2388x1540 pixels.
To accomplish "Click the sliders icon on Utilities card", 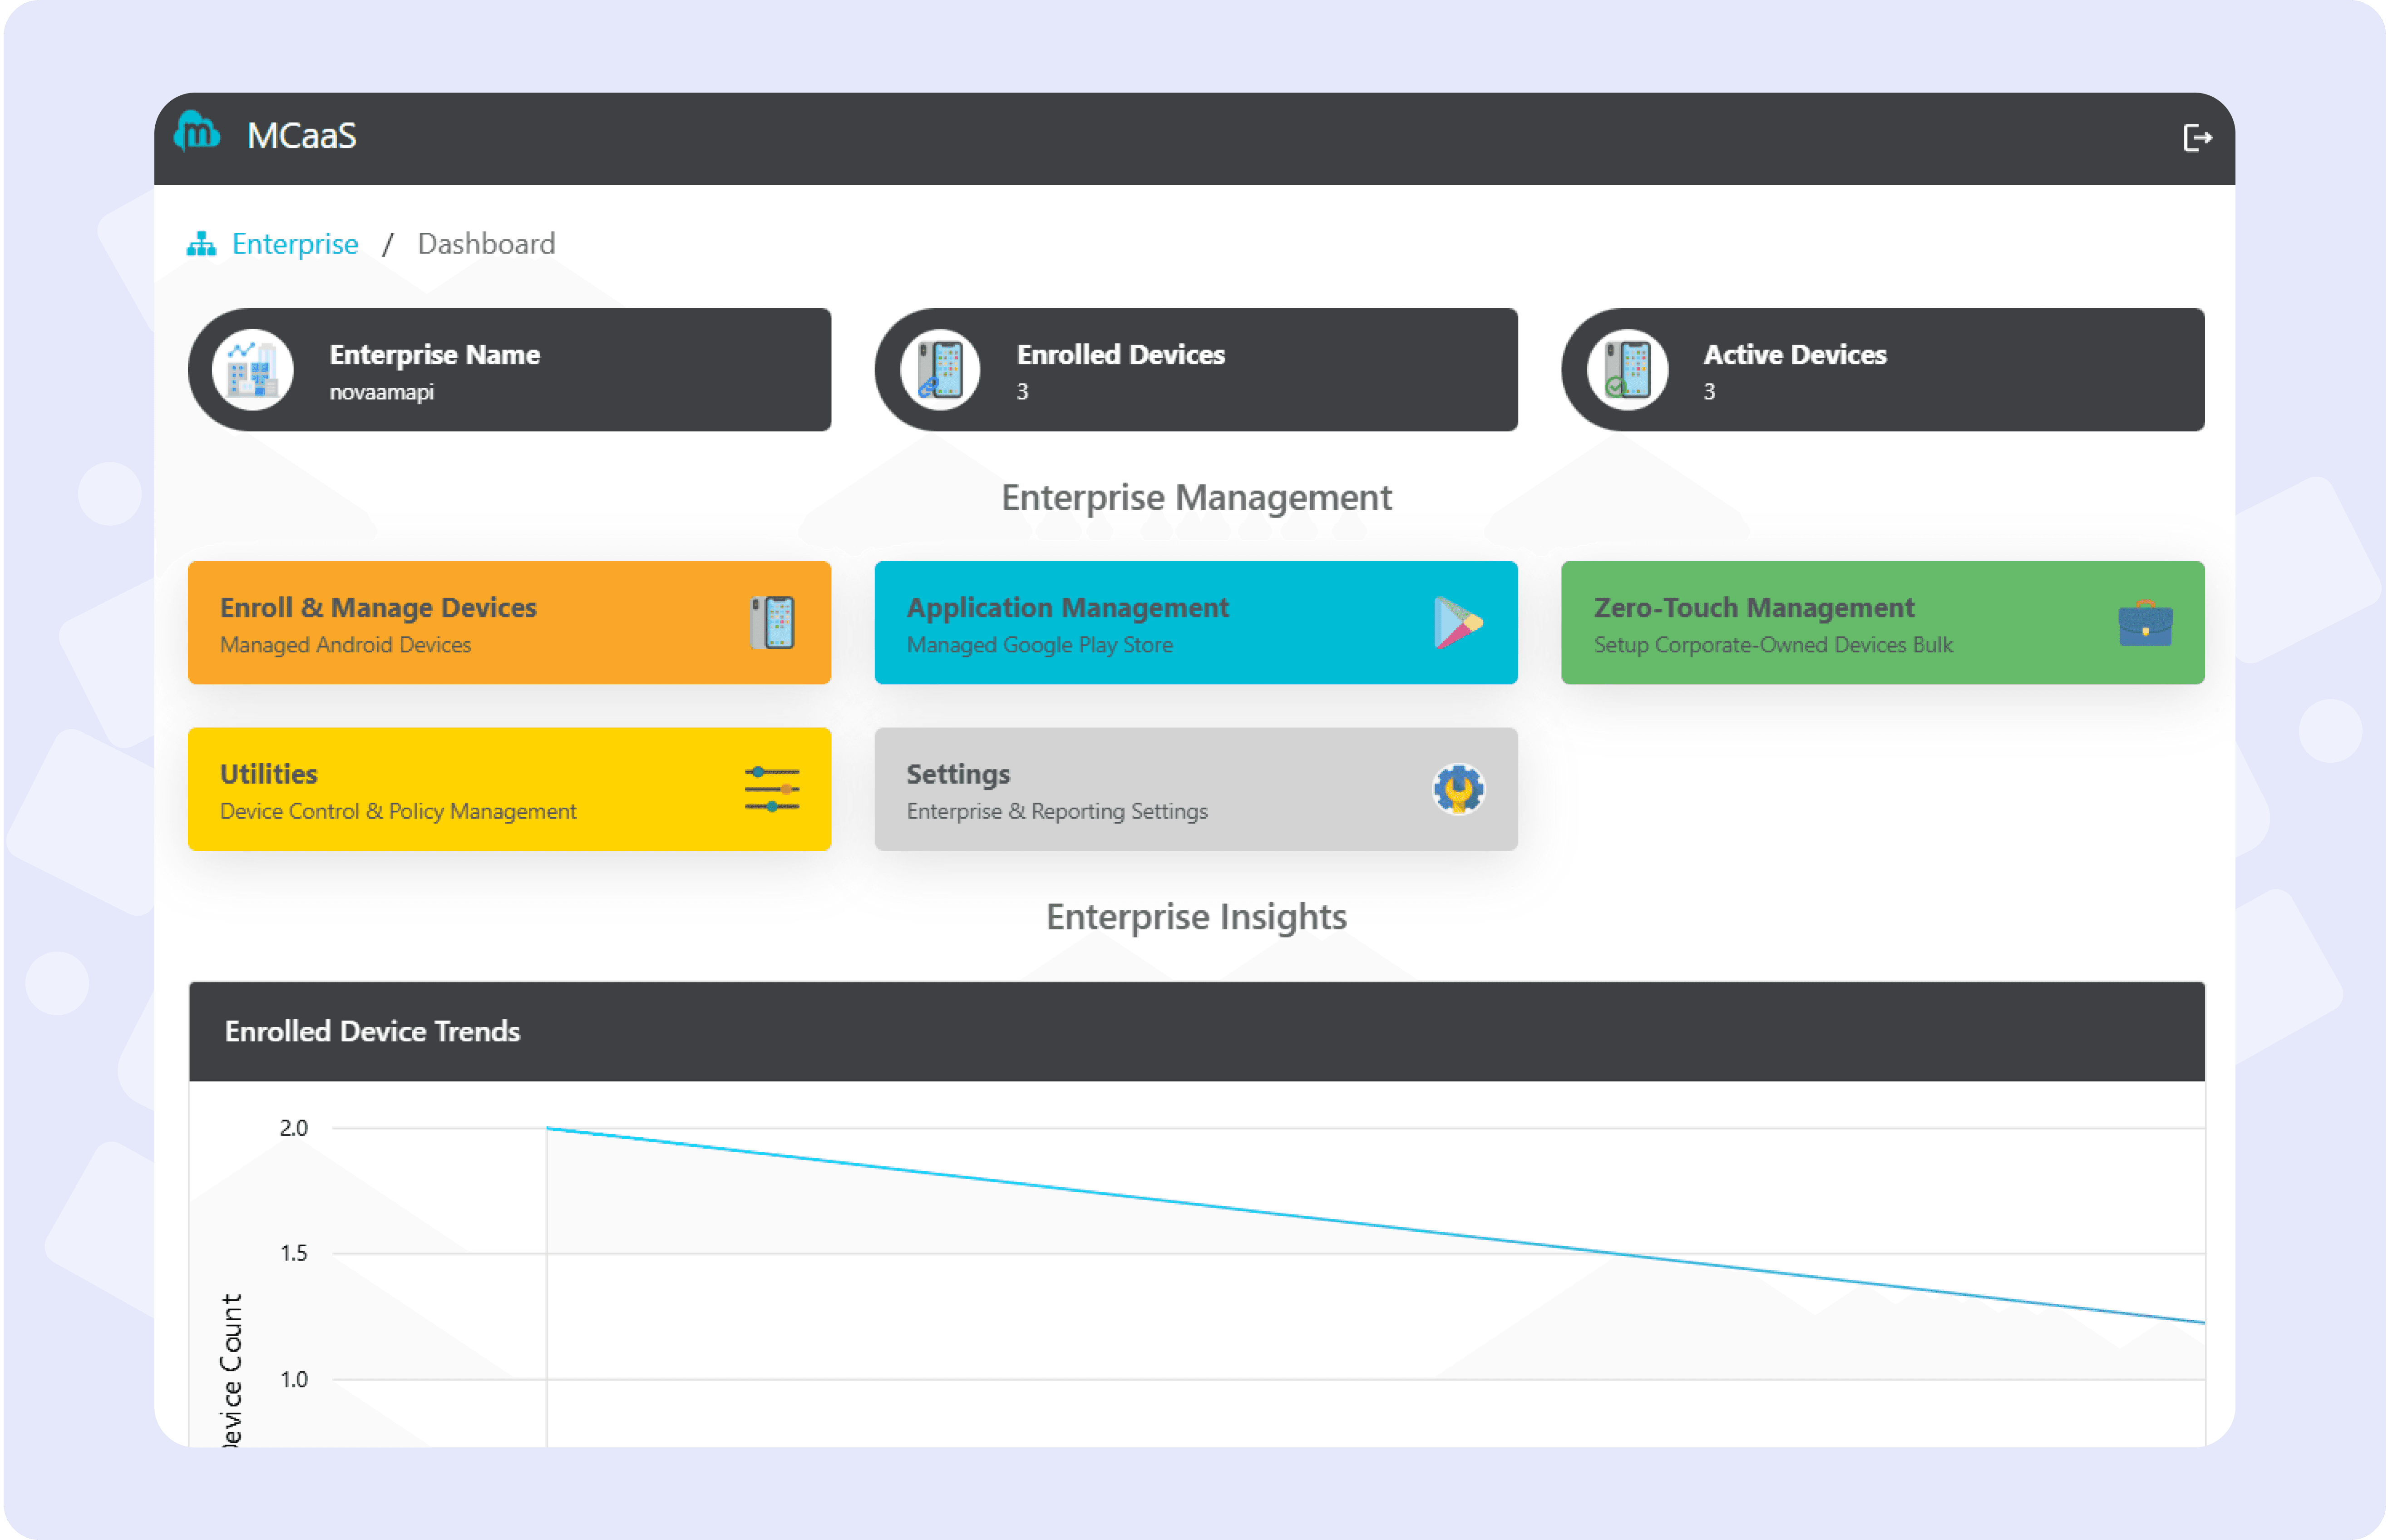I will [772, 789].
